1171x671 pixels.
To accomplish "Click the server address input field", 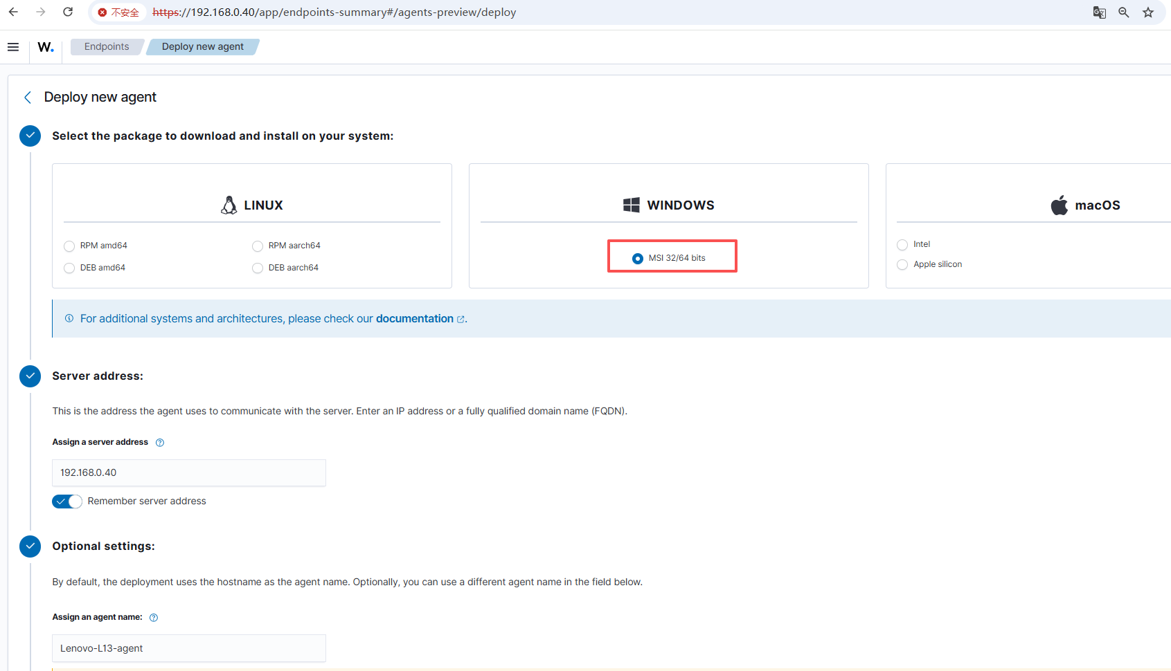I will pos(188,473).
